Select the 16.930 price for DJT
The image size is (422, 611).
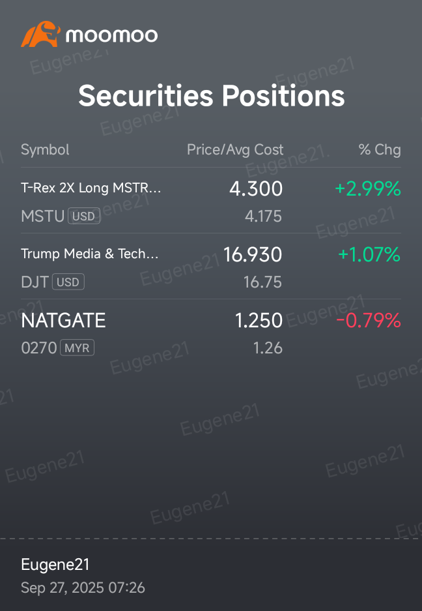pyautogui.click(x=253, y=254)
